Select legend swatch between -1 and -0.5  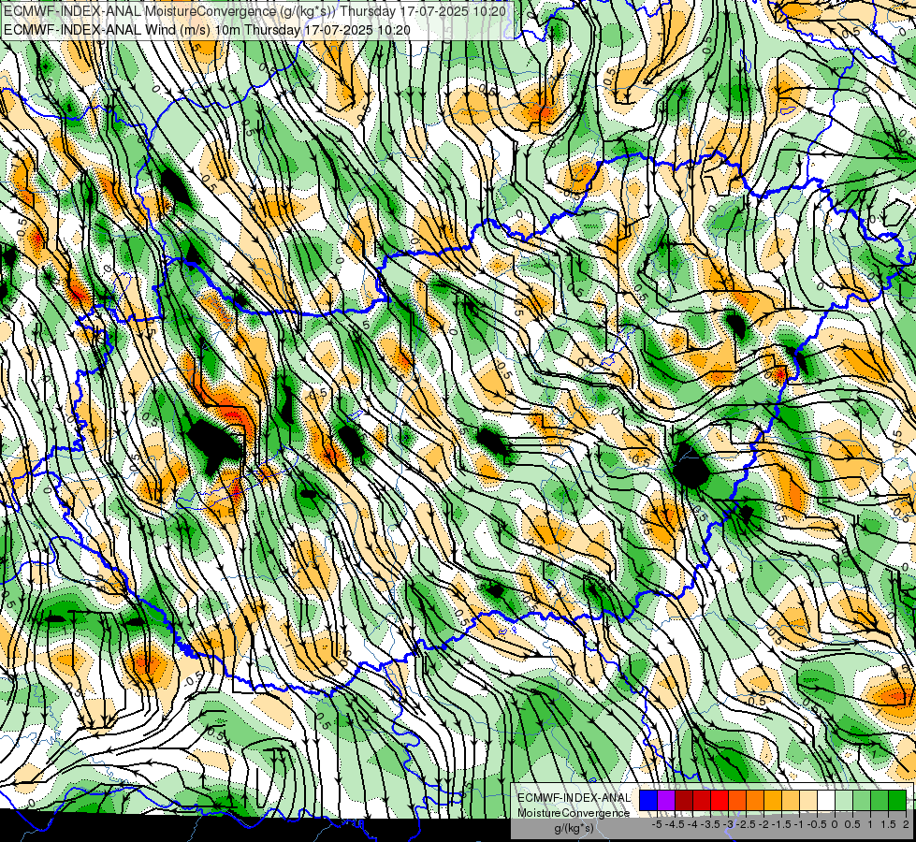(x=808, y=800)
